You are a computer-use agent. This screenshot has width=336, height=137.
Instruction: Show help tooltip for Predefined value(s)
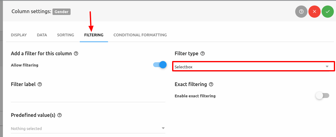click(60, 115)
